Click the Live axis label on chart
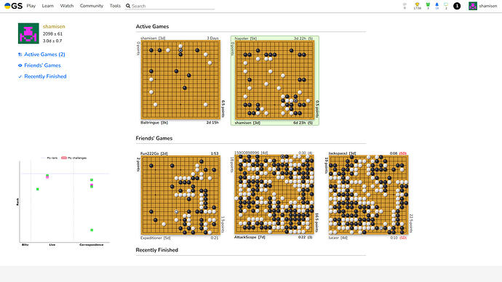 [x=52, y=245]
